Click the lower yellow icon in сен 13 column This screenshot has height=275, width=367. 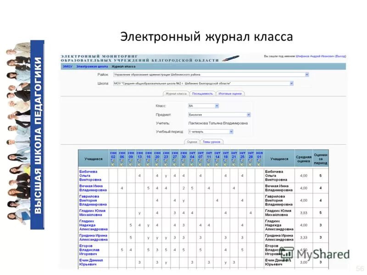[x=139, y=165]
